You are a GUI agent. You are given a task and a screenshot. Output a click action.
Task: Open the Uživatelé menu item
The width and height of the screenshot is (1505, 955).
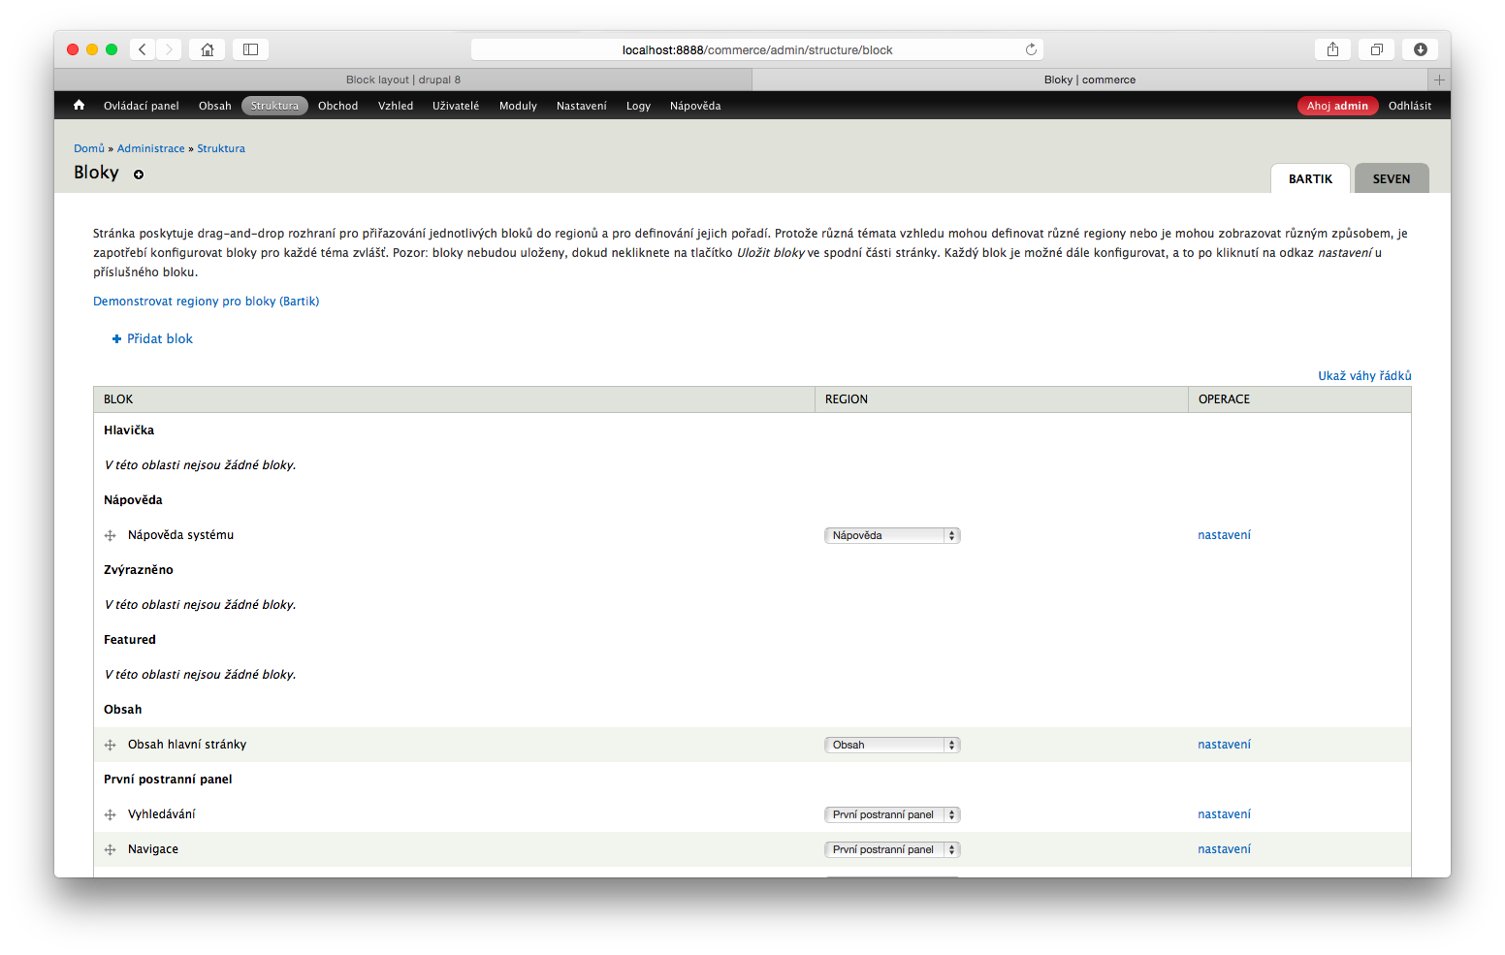coord(456,106)
